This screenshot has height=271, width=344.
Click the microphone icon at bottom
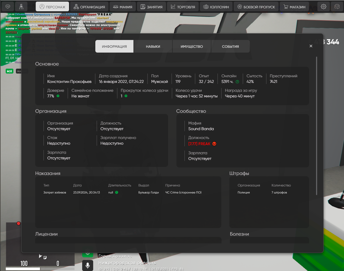click(x=88, y=265)
